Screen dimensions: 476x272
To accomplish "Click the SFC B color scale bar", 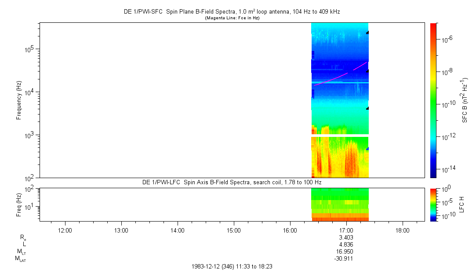I will pyautogui.click(x=433, y=100).
